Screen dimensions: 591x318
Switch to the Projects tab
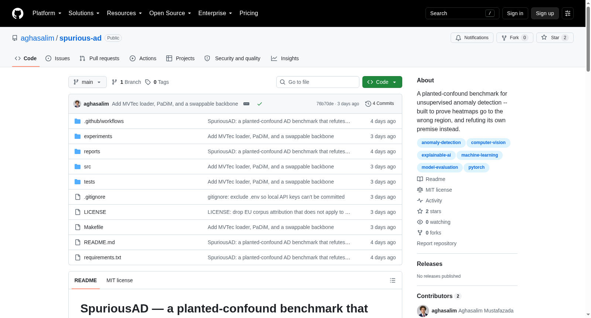[180, 58]
